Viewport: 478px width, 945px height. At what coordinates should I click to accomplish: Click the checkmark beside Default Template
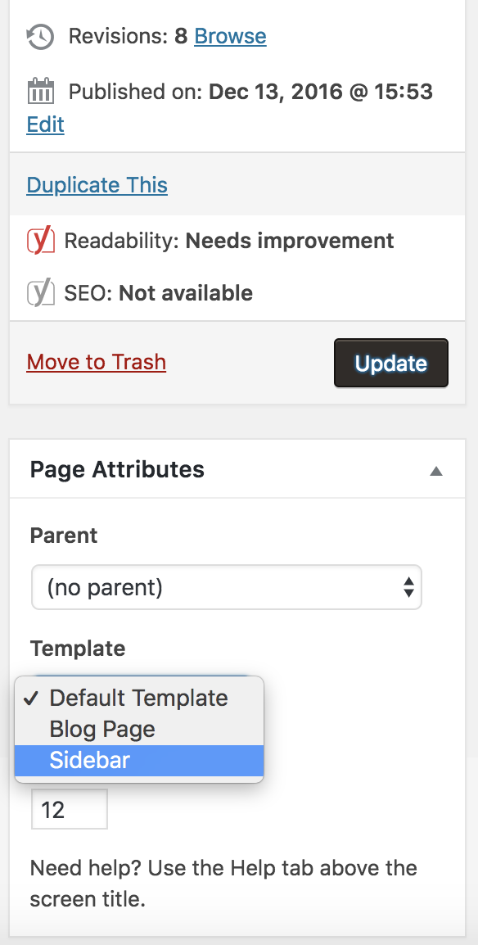pyautogui.click(x=31, y=698)
